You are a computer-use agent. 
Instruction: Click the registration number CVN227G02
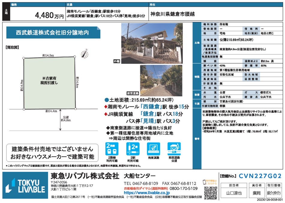260,176
